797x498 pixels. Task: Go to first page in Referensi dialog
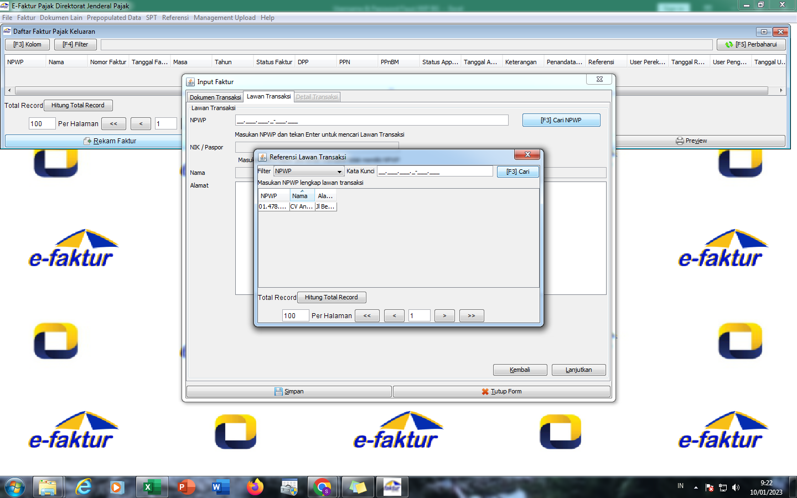[367, 315]
